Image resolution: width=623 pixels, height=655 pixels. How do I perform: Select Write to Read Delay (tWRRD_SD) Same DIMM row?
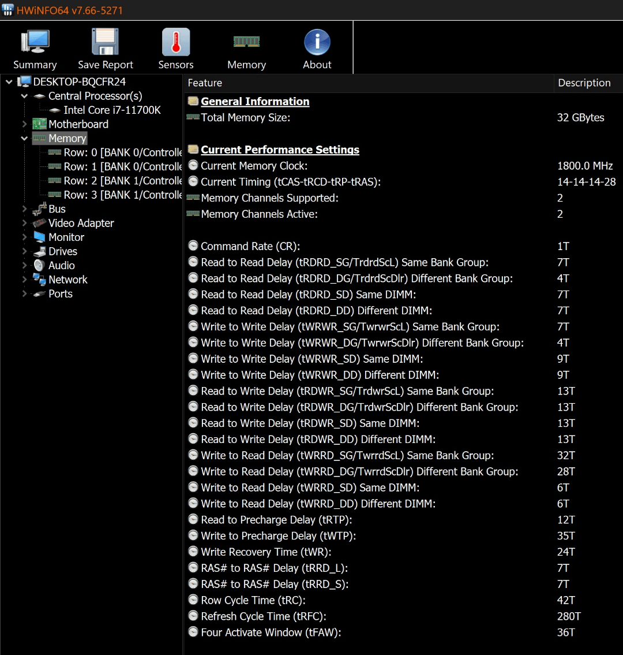404,487
